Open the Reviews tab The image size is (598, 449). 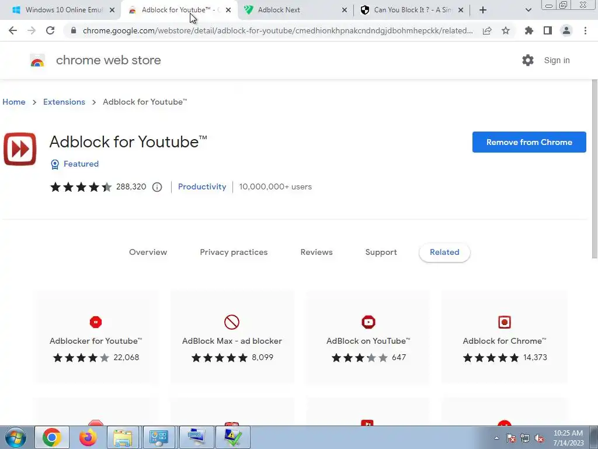[x=317, y=252]
